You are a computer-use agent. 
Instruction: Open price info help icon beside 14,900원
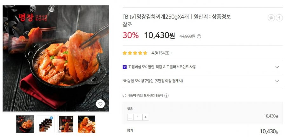click(x=199, y=36)
